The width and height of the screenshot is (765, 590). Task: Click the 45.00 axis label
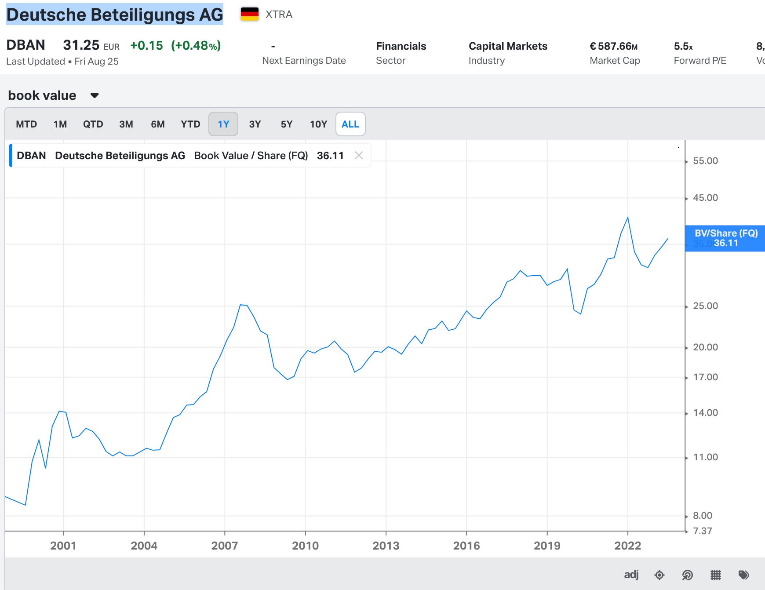(705, 198)
